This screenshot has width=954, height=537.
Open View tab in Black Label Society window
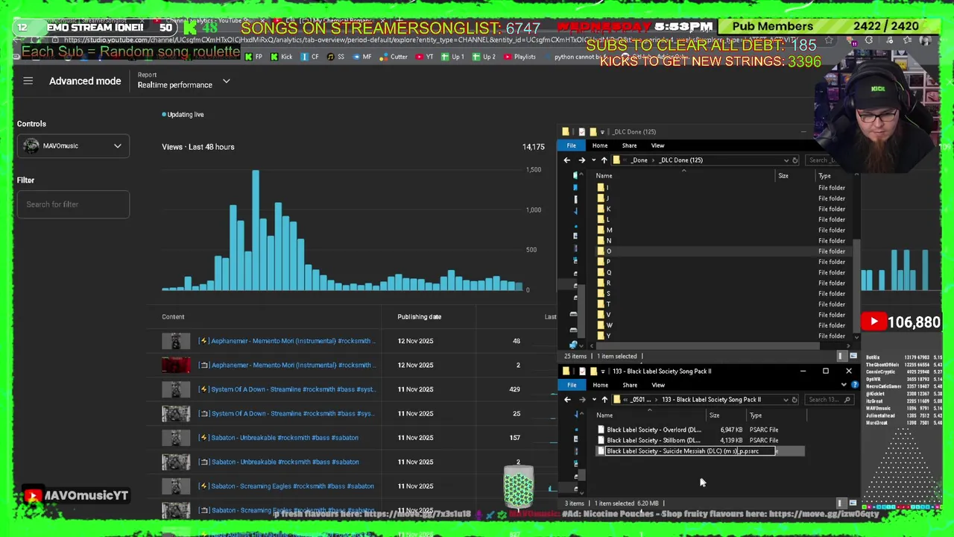click(x=658, y=385)
